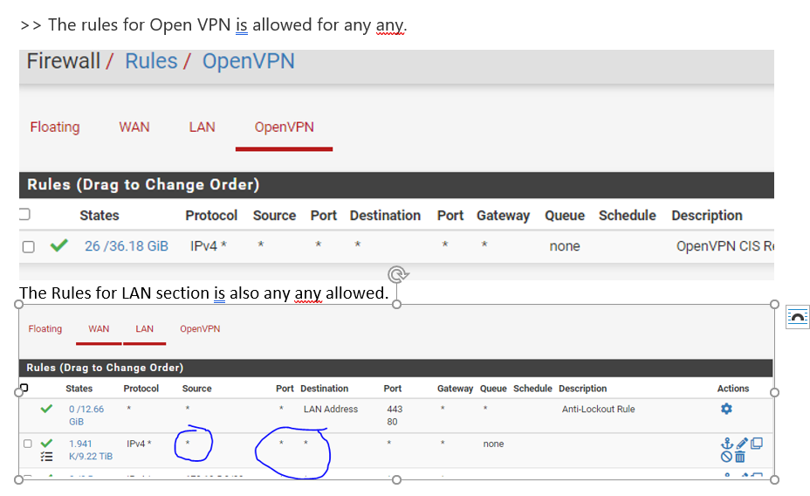Click green checkmark of the Anti-Lockout rule row

(46, 409)
